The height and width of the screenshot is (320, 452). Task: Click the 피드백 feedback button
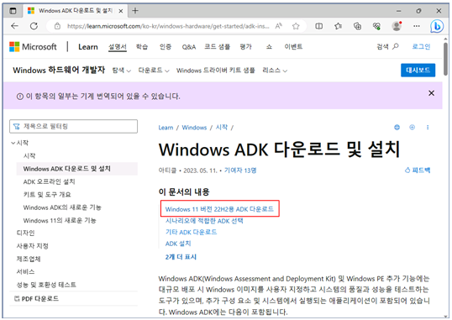coord(418,170)
